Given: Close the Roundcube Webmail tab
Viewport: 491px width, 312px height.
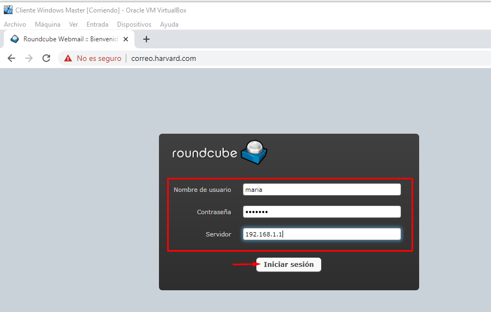Looking at the screenshot, I should [x=126, y=39].
